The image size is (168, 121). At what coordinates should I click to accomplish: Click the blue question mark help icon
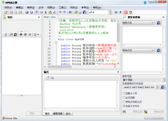(116, 12)
